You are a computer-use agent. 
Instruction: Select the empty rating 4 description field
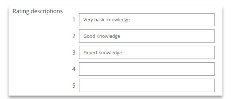tap(147, 69)
